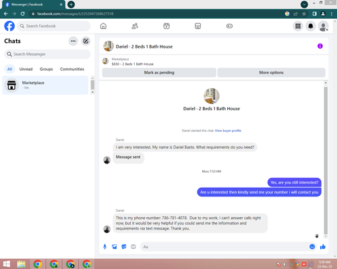Screen dimensions: 337x269
Task: Select the Groups chats filter
Action: pos(47,69)
